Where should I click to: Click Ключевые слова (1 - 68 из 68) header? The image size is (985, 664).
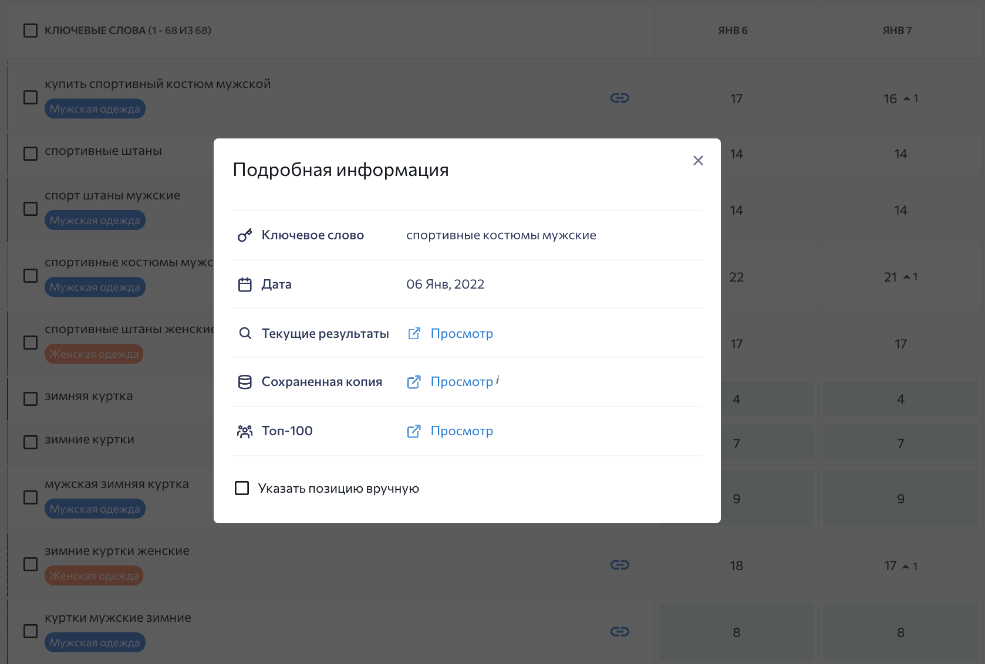tap(128, 31)
